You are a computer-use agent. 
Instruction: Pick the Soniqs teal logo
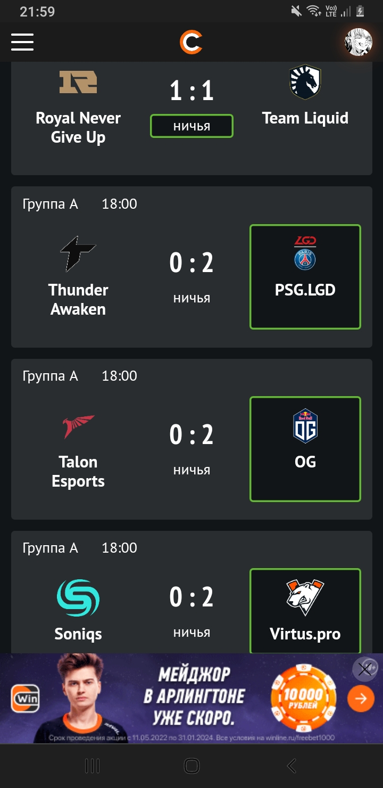[x=78, y=598]
